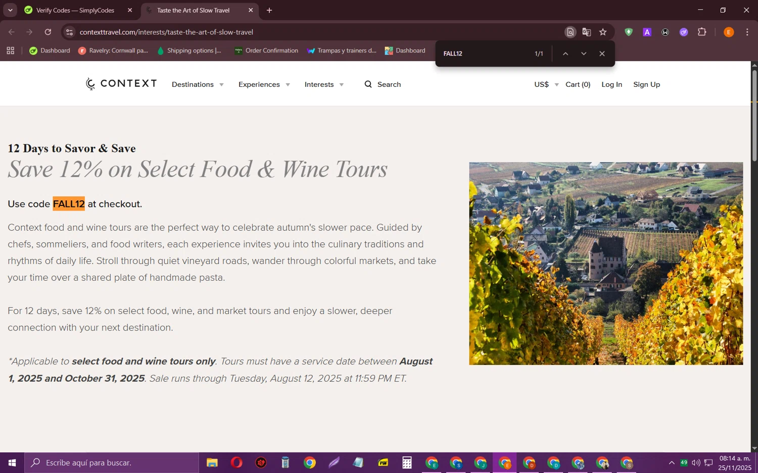Open Chrome three-dot menu

coord(747,32)
